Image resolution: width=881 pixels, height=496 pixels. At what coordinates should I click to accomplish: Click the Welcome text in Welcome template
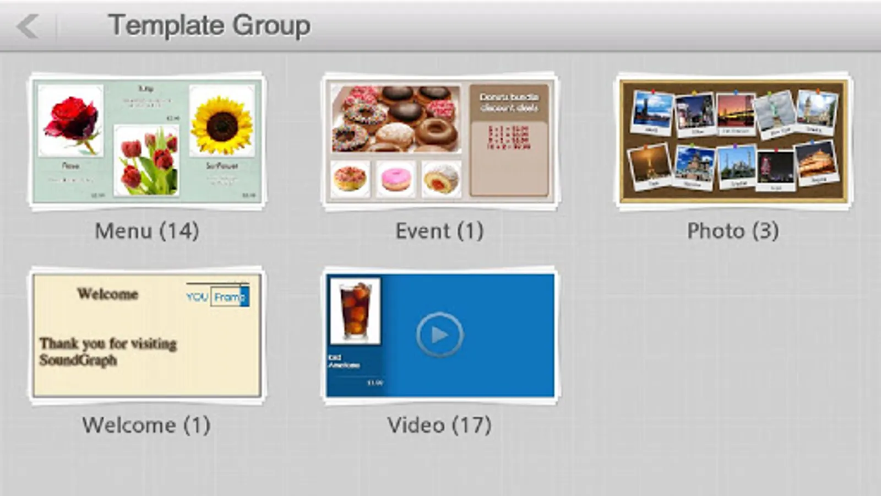[108, 294]
